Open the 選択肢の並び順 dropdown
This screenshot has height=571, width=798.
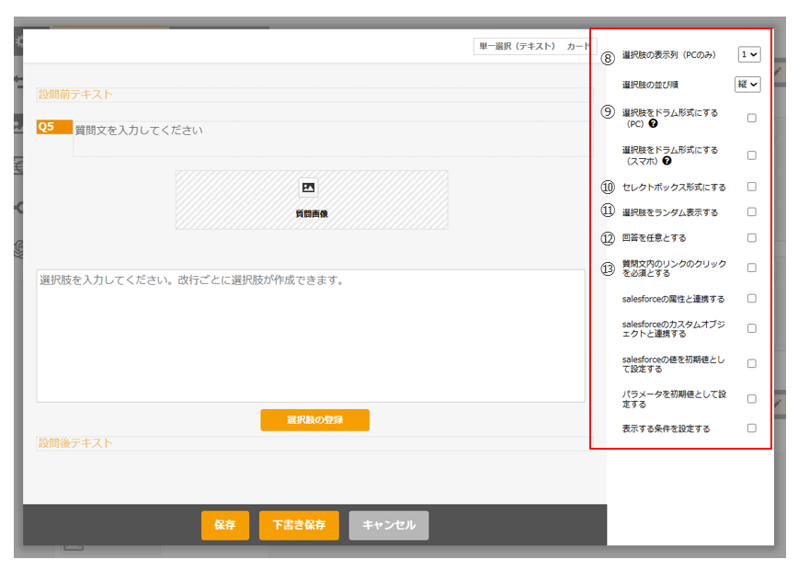click(x=747, y=85)
